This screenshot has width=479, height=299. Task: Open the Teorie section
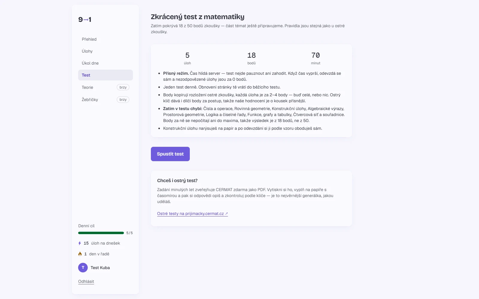point(105,87)
